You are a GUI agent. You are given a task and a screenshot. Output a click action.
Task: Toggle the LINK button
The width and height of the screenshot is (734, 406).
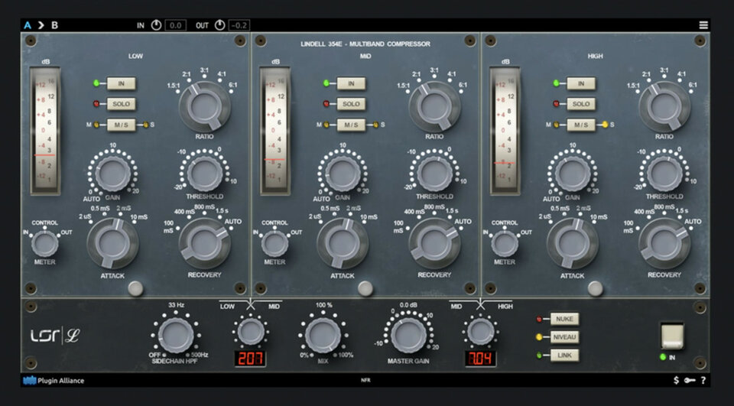click(x=564, y=356)
